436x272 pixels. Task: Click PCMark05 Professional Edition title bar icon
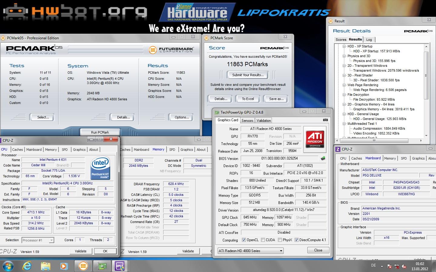(x=3, y=38)
